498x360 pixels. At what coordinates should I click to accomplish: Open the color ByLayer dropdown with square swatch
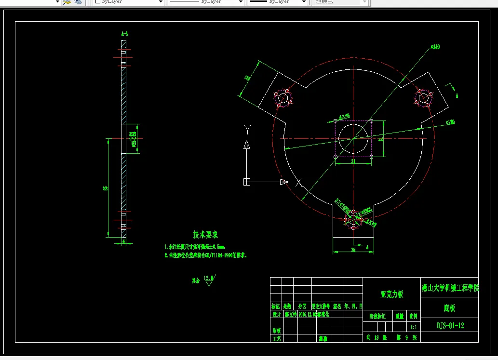click(x=129, y=2)
